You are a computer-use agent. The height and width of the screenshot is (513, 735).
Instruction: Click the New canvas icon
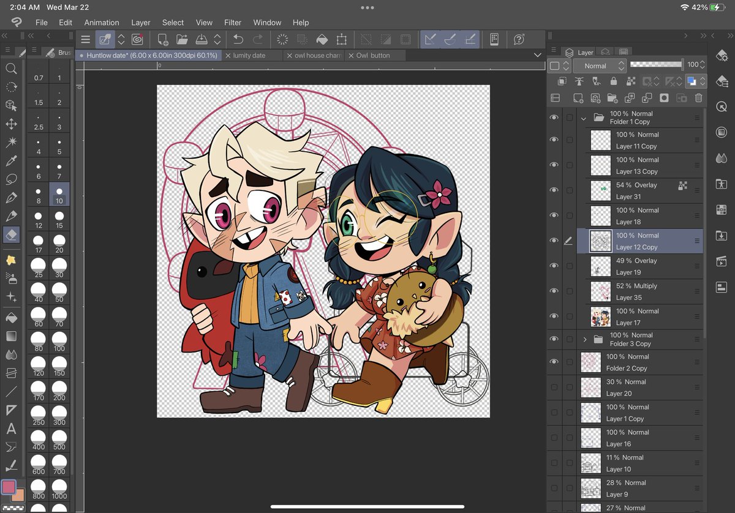pyautogui.click(x=163, y=40)
